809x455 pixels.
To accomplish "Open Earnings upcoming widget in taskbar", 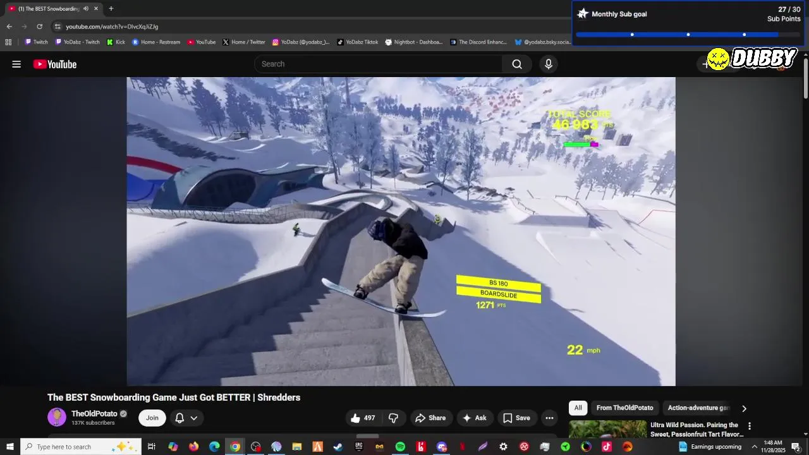I will (710, 447).
